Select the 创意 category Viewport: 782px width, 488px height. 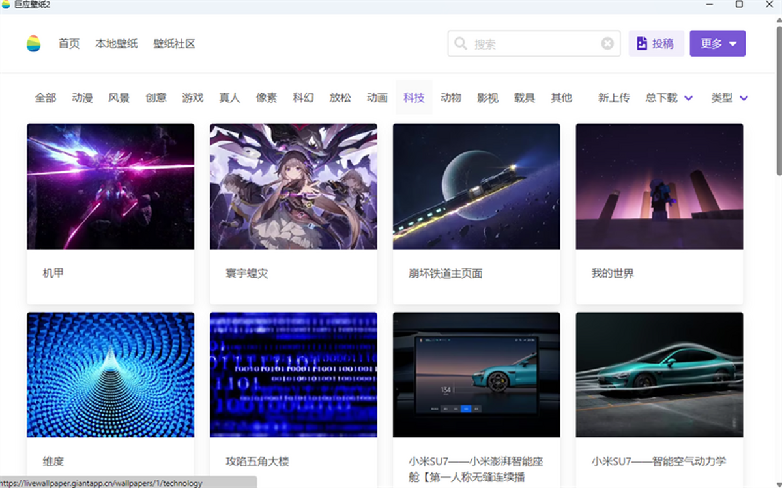click(156, 98)
